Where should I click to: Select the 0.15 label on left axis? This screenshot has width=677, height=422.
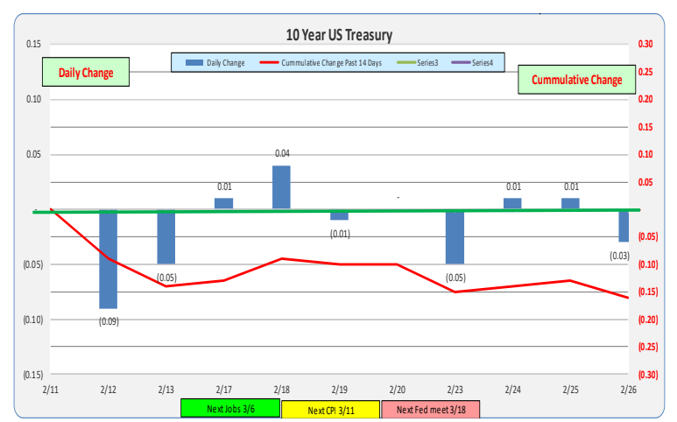[32, 44]
